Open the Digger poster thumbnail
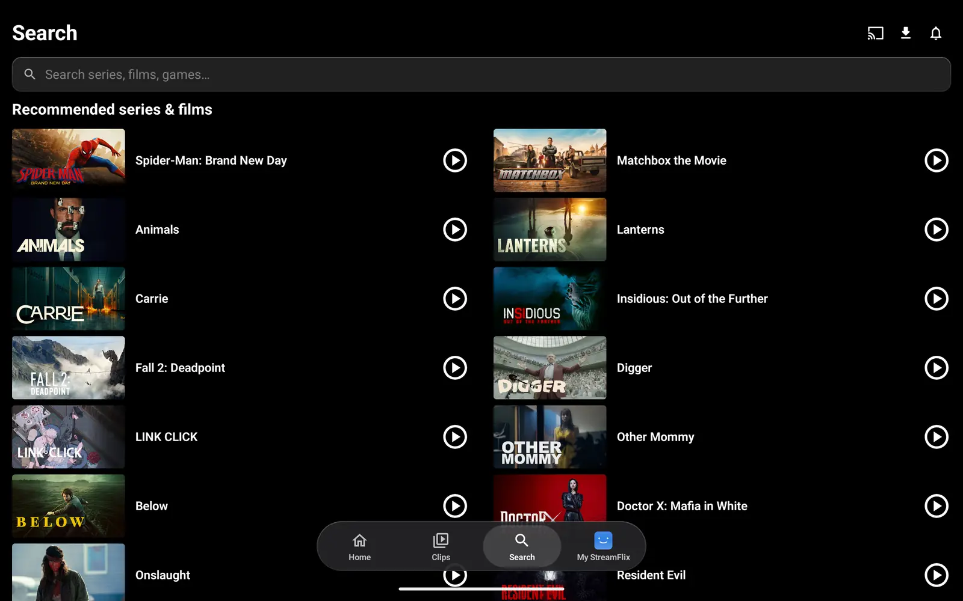Image resolution: width=963 pixels, height=601 pixels. point(550,368)
